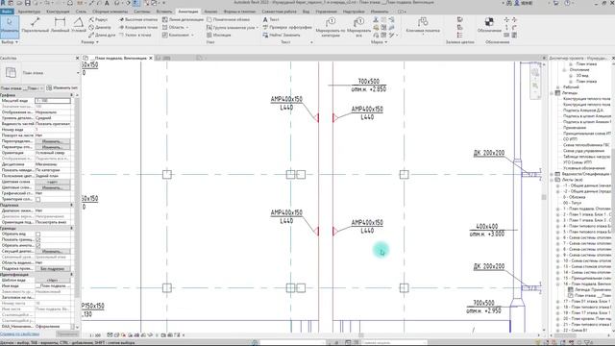Activate the Уклон в точке spot slope tool

click(135, 35)
